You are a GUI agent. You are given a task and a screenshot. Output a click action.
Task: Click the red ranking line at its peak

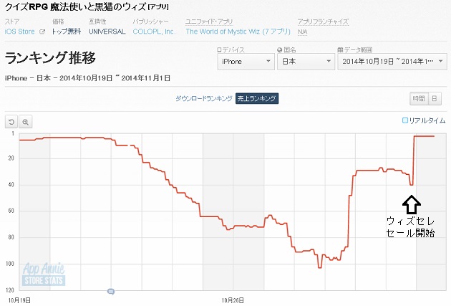424,136
